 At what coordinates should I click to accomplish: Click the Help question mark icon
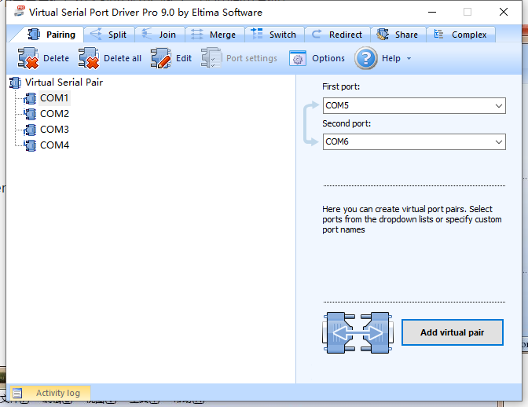[x=365, y=58]
